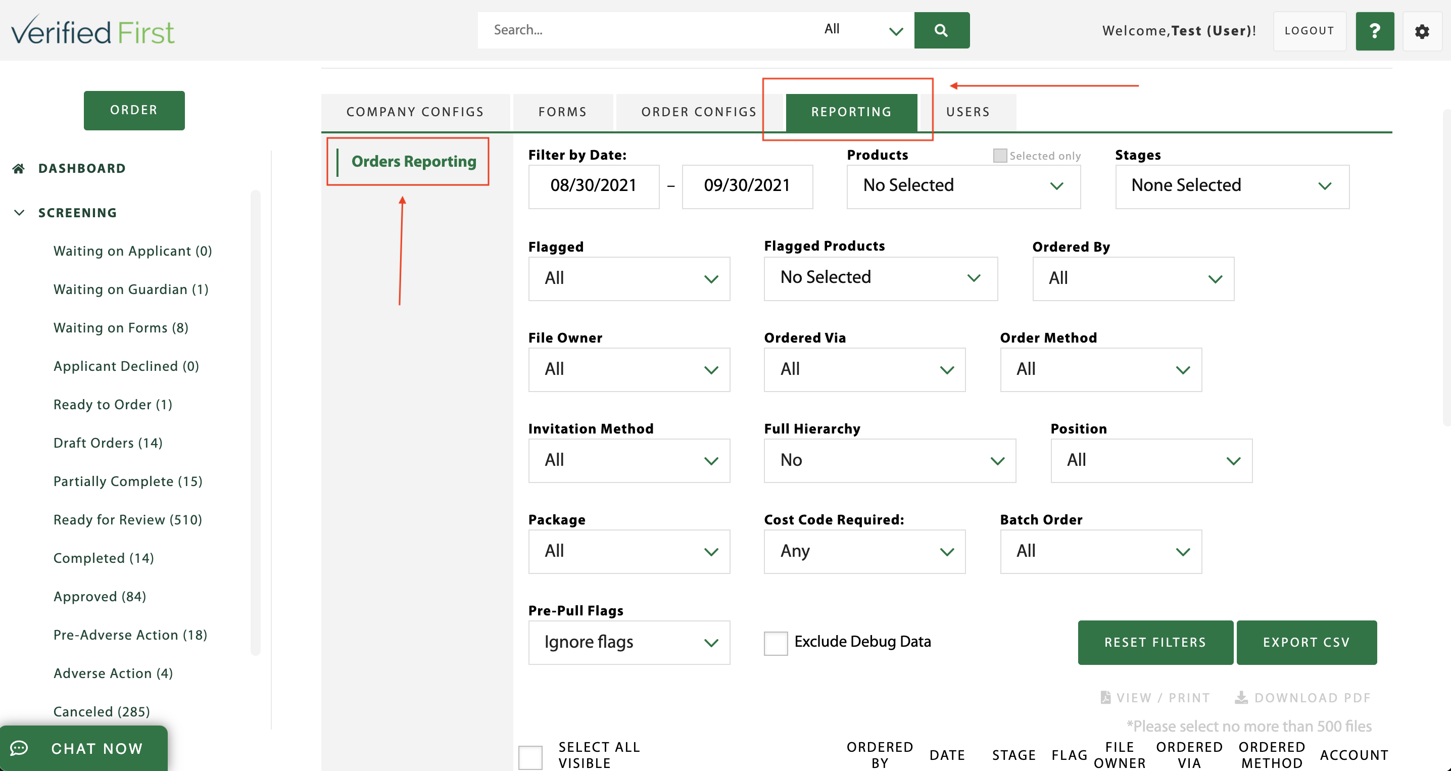The height and width of the screenshot is (771, 1451).
Task: Click the Dashboard home icon
Action: click(x=19, y=168)
